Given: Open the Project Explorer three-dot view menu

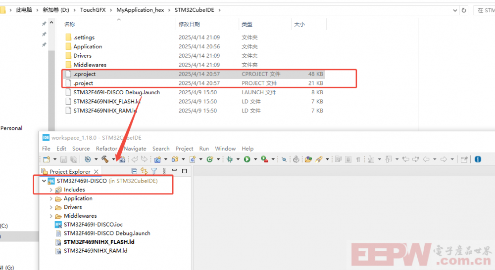Looking at the screenshot, I should tap(164, 171).
